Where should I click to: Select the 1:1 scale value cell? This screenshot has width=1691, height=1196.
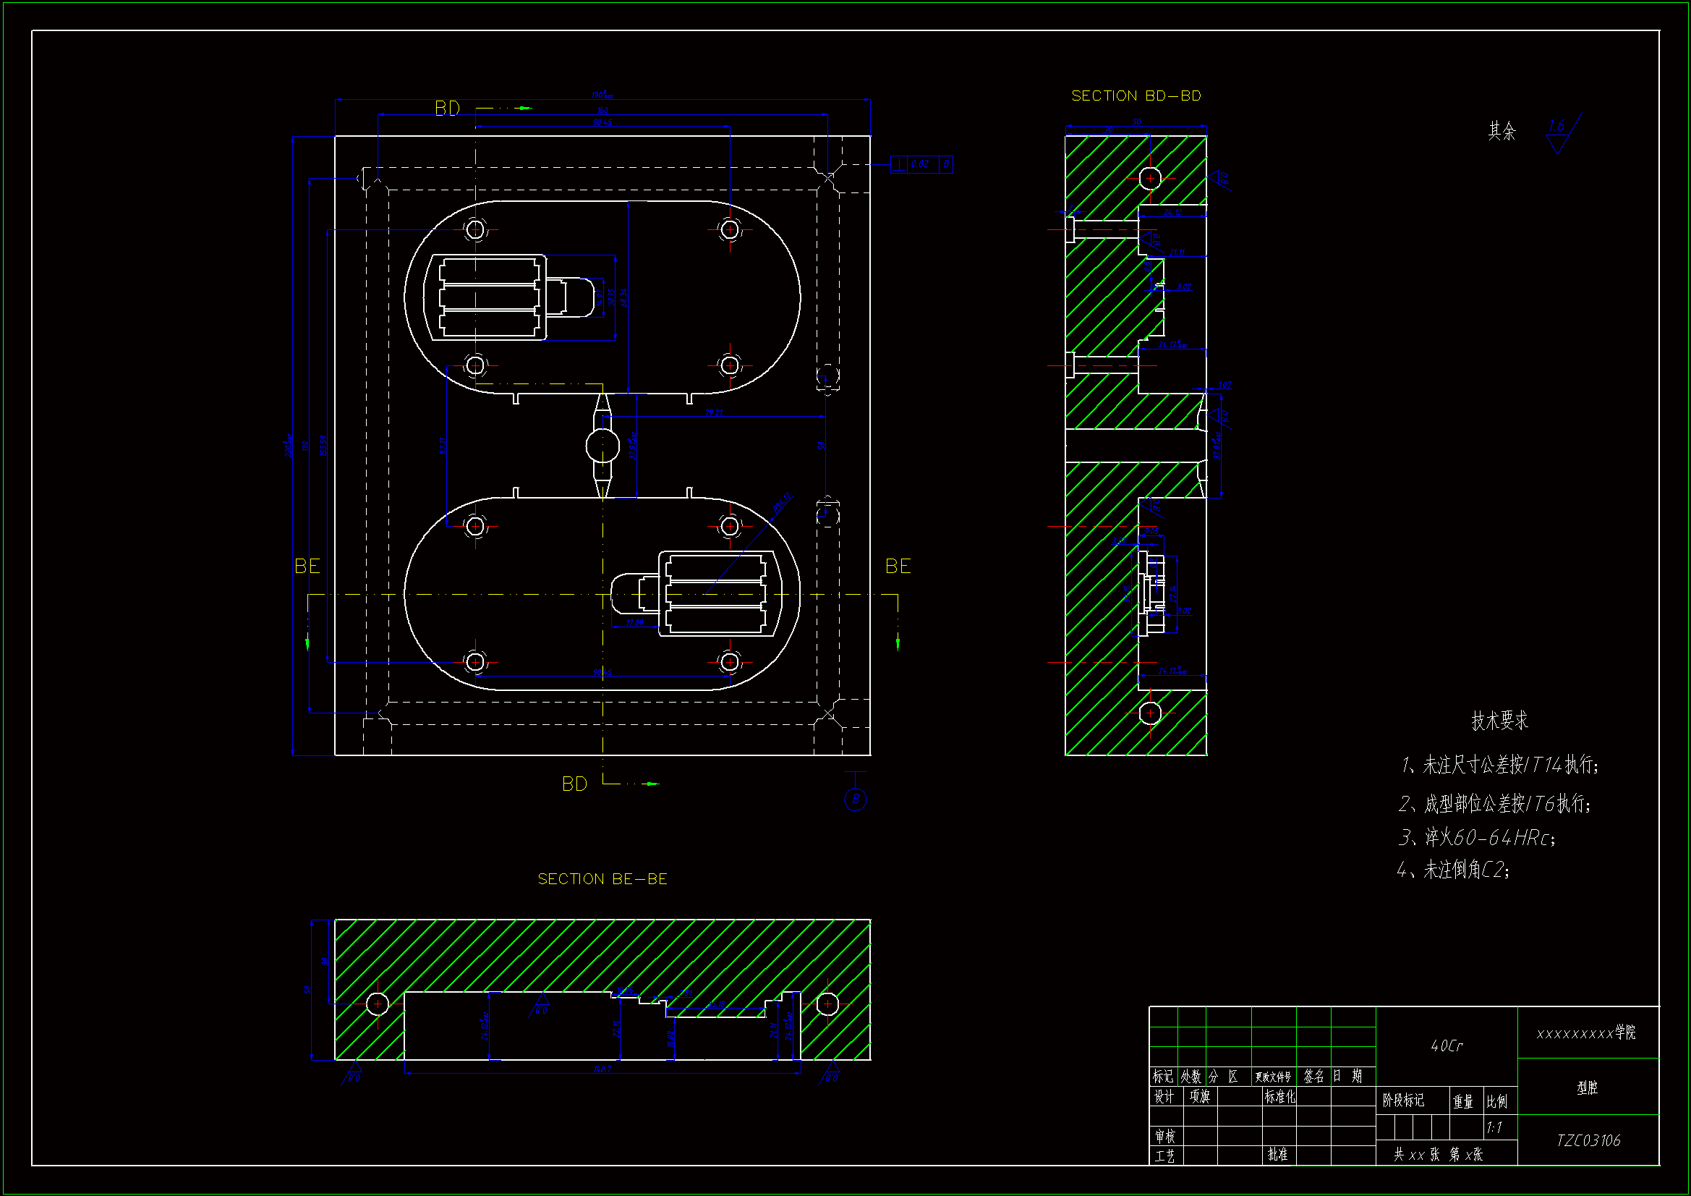point(1494,1127)
